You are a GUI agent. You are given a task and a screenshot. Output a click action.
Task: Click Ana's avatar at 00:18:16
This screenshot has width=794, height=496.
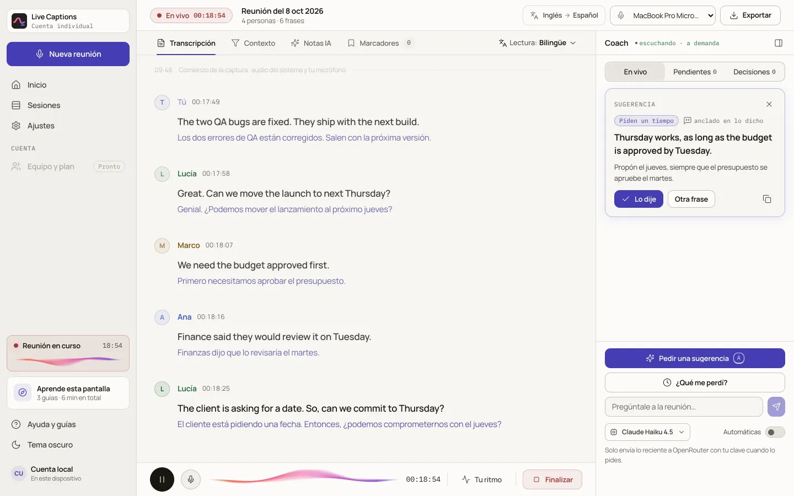pos(162,317)
